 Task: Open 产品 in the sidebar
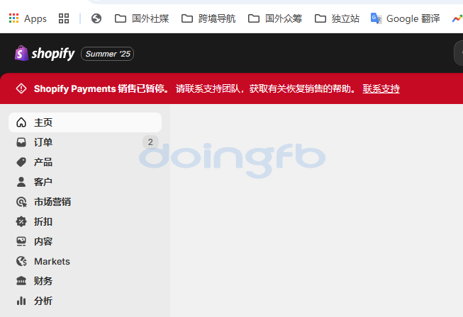[x=85, y=162]
